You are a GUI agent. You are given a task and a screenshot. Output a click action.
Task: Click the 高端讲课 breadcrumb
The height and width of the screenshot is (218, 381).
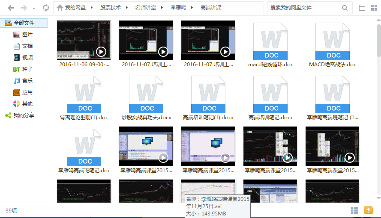[x=211, y=8]
